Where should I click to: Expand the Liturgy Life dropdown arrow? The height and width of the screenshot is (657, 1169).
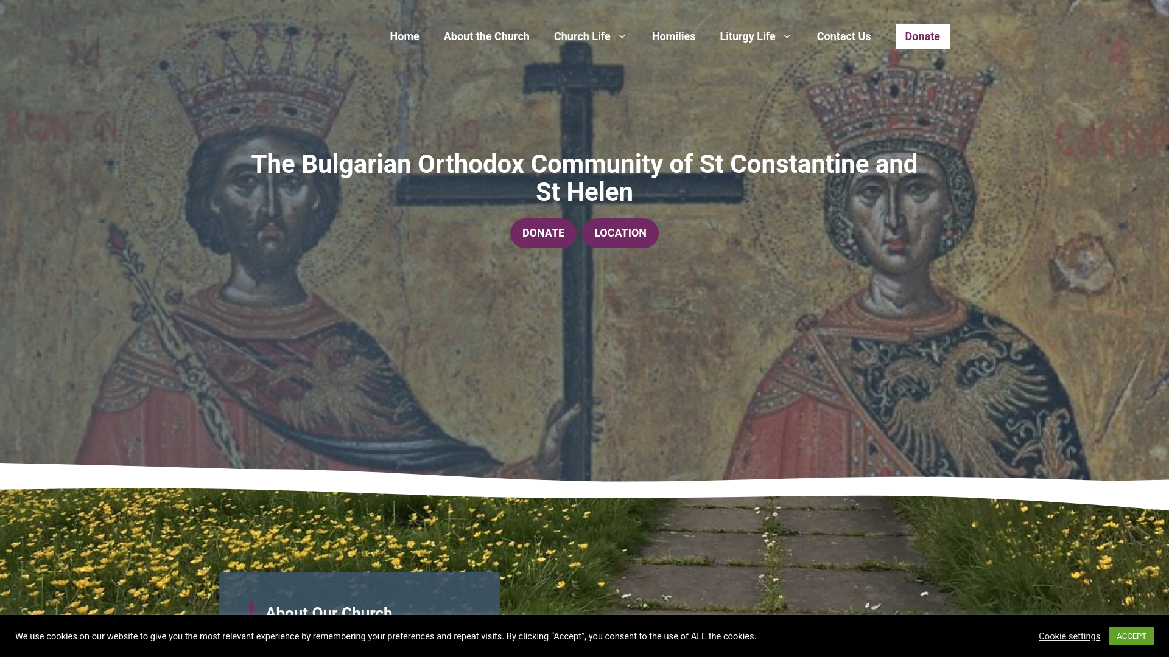787,36
